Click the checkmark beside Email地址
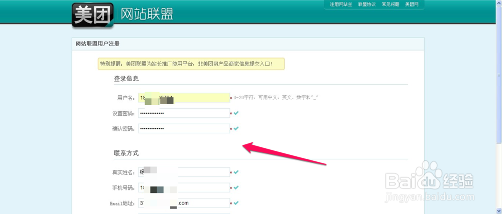 point(236,203)
